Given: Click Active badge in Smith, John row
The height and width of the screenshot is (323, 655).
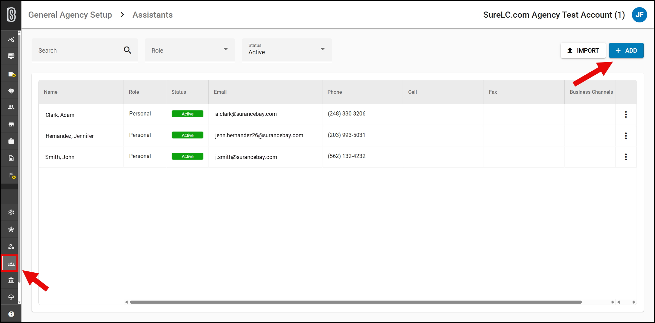Looking at the screenshot, I should tap(187, 156).
